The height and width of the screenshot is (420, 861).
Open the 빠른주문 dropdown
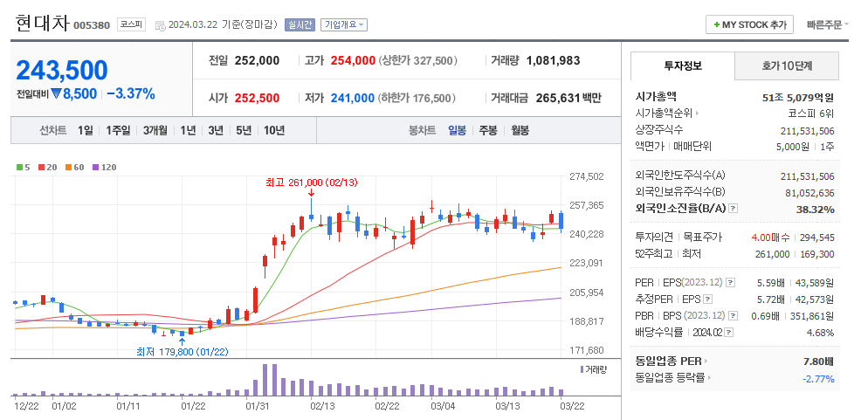pos(828,24)
